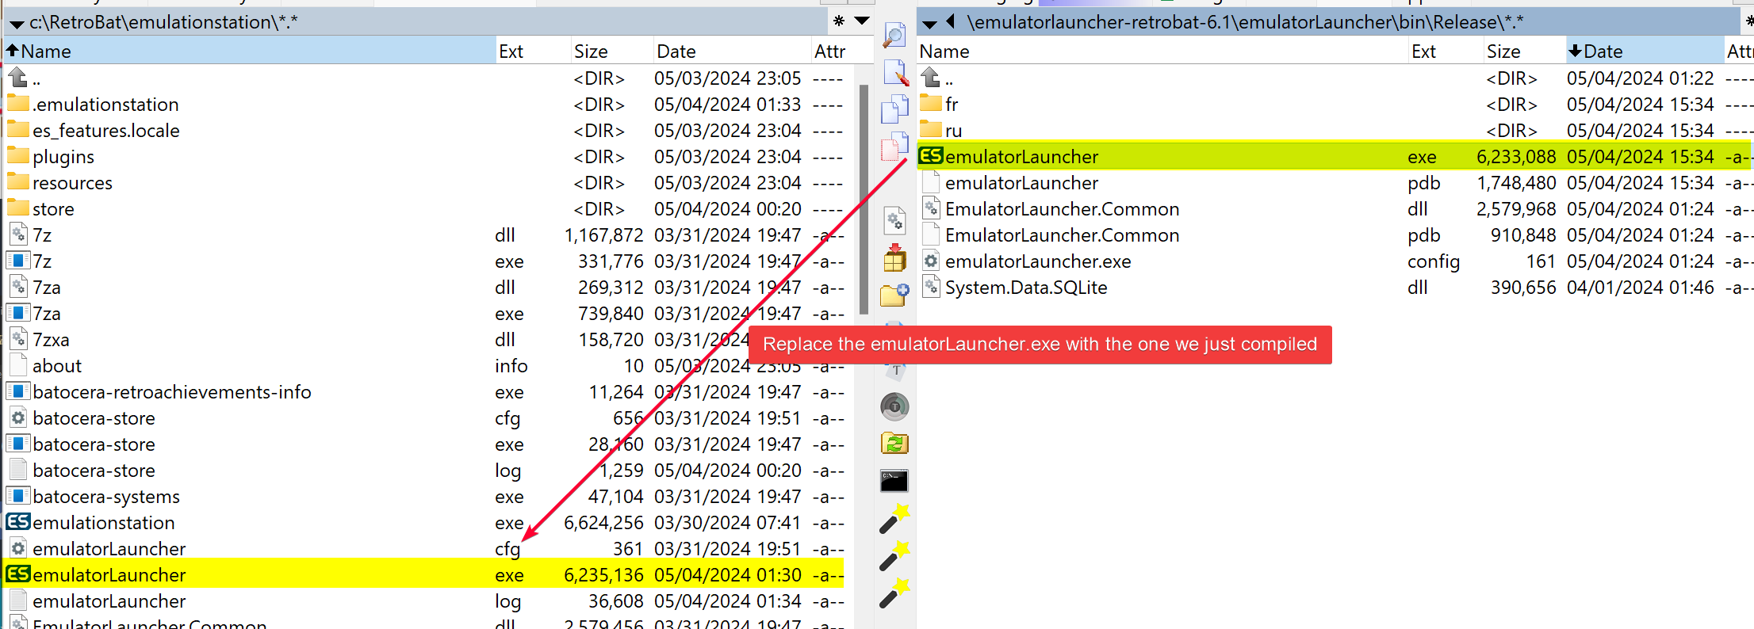Select highlighted emulatorLauncher exe in left panel

[424, 574]
